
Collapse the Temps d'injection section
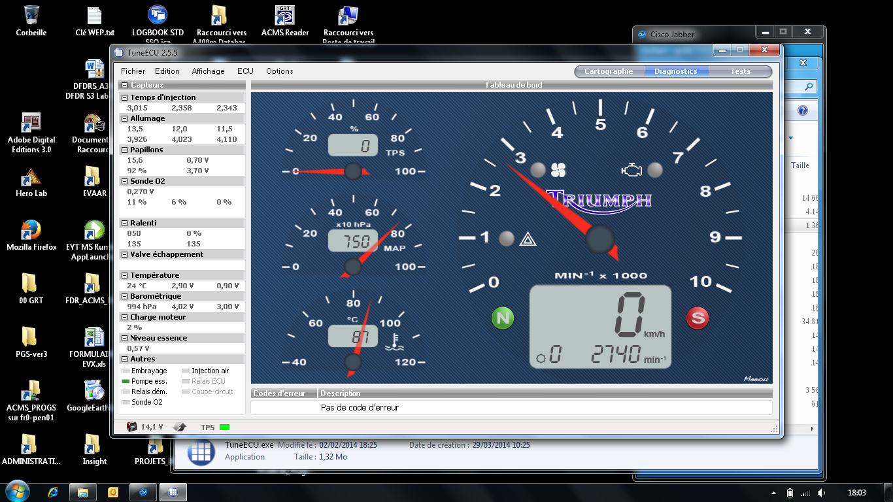pyautogui.click(x=124, y=97)
